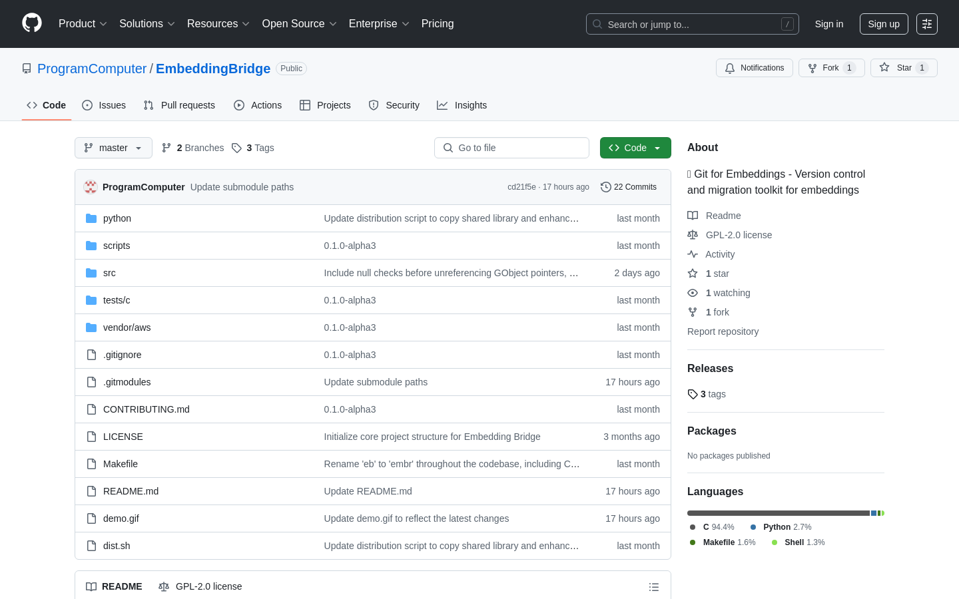Star the EmbeddingBridge repository
The image size is (959, 599).
(x=904, y=68)
